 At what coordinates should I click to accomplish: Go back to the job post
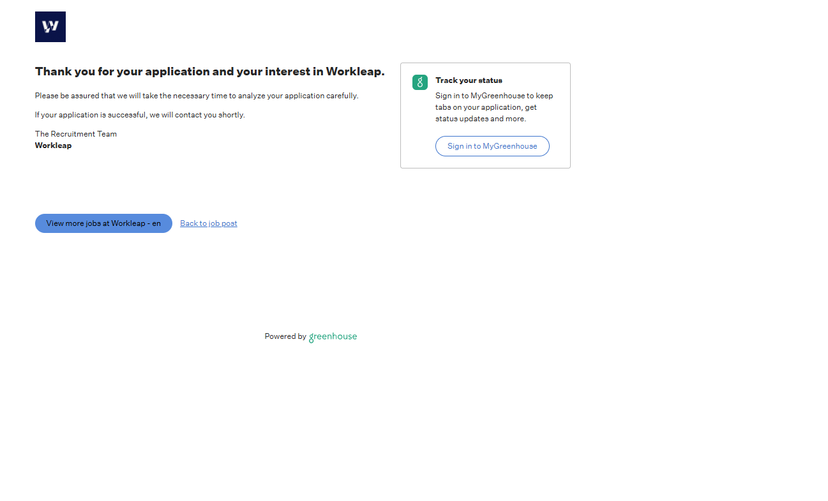209,223
